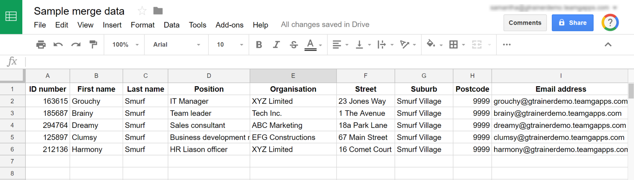
Task: Toggle italic formatting
Action: (276, 44)
